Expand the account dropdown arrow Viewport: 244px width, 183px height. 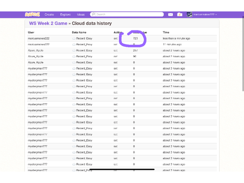pos(216,15)
